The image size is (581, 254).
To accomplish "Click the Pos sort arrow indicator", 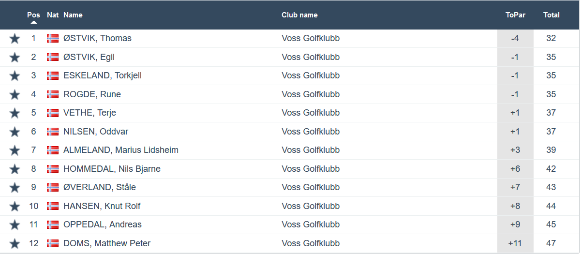I will (x=34, y=22).
